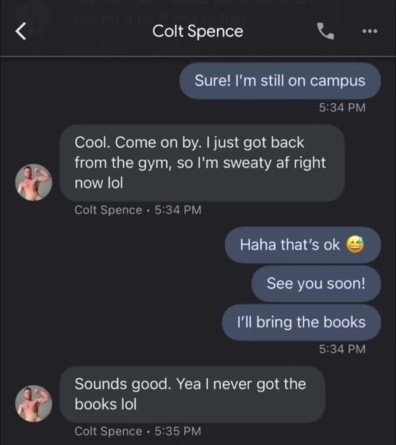
Task: Tap the 5:34 PM timestamp under 'Sure!' message
Action: [342, 108]
